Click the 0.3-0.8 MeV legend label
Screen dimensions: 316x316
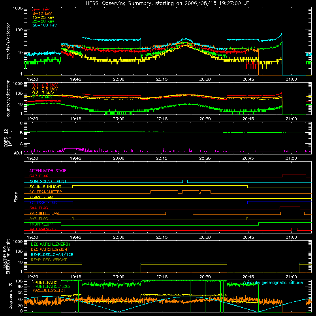click(45, 89)
